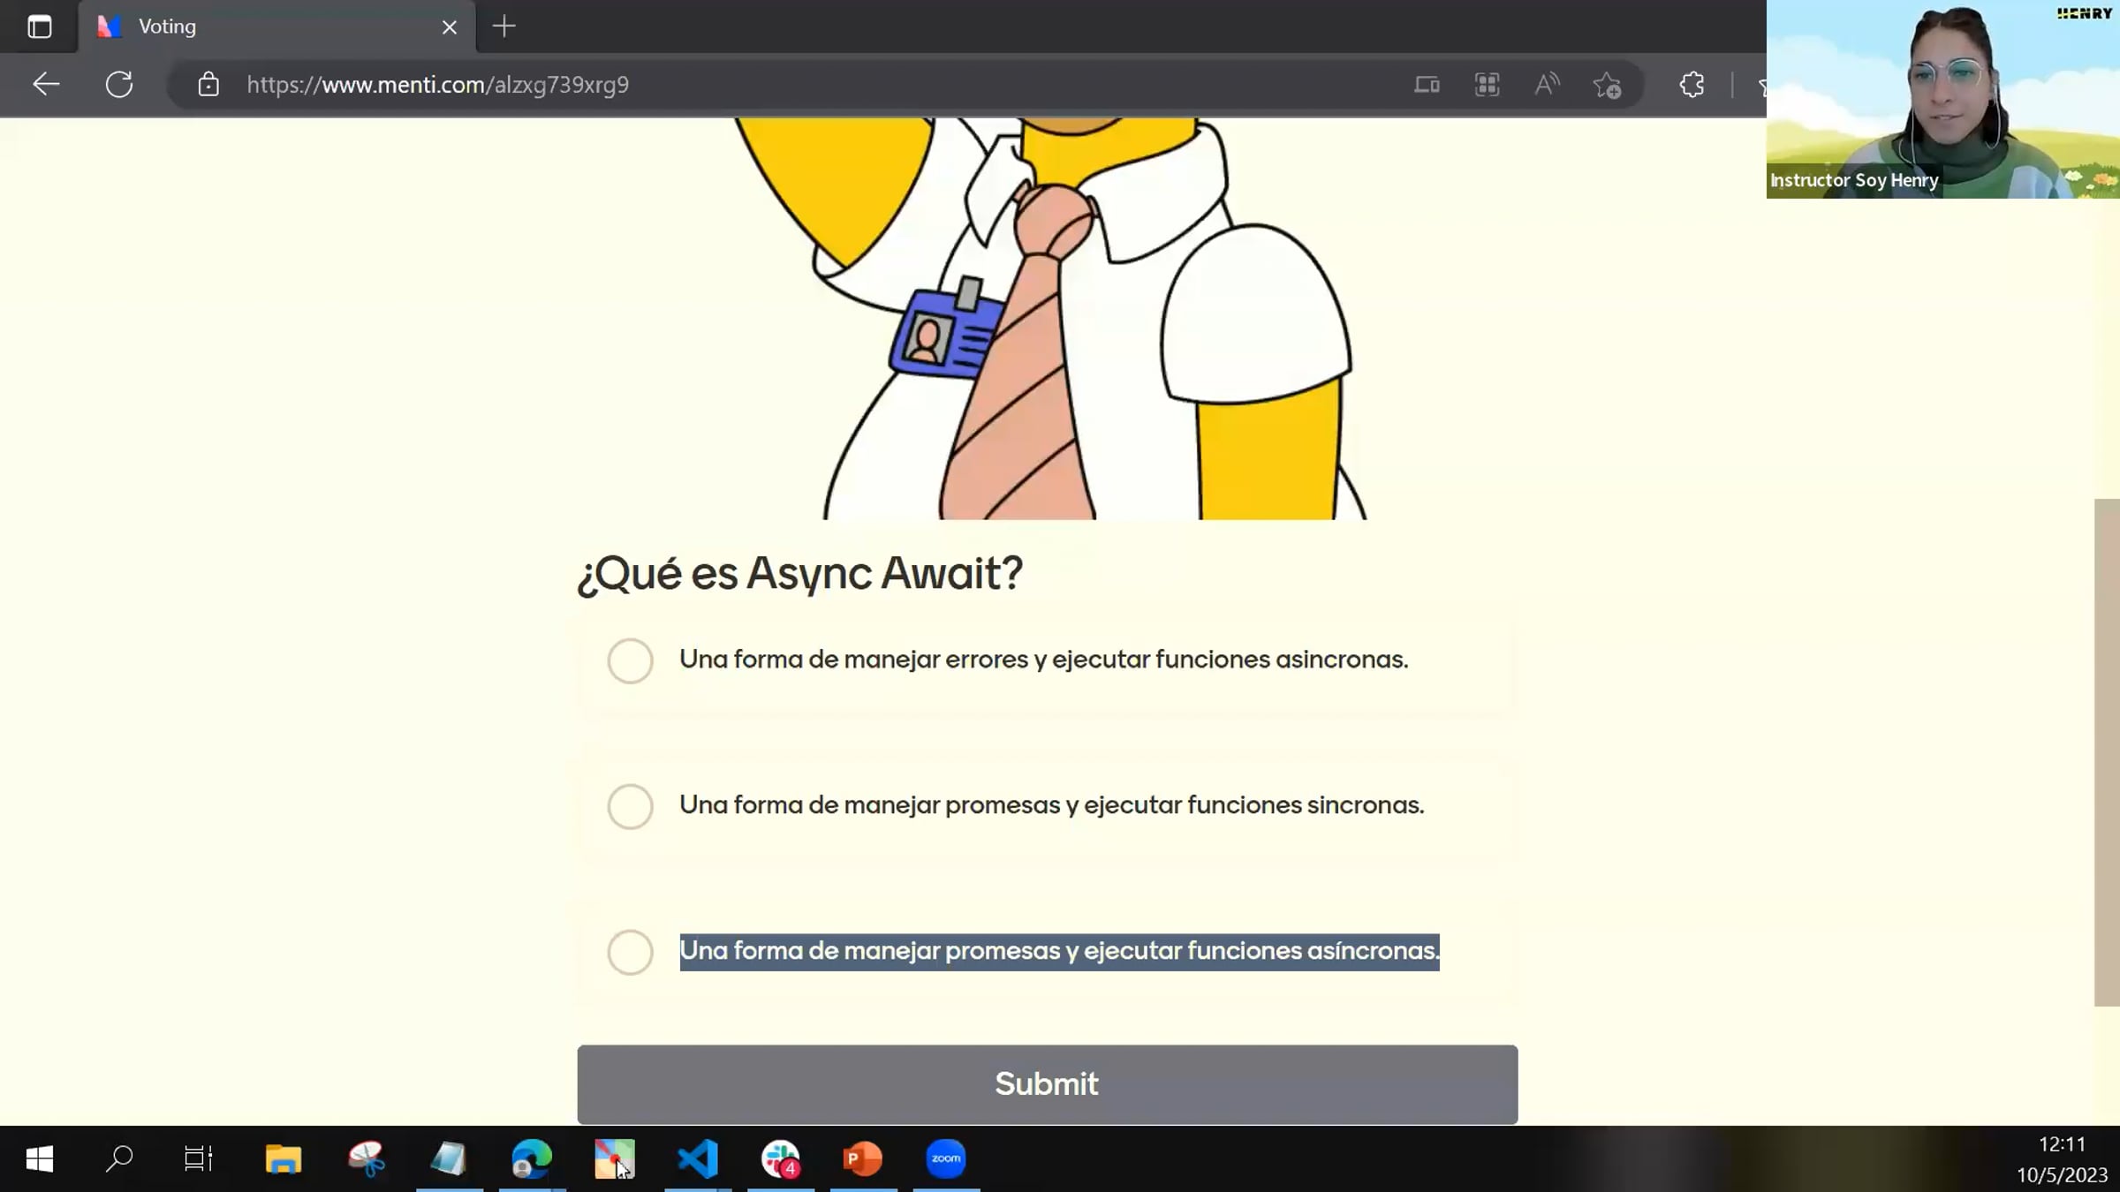Open the site lock information icon
This screenshot has width=2120, height=1192.
click(x=208, y=85)
